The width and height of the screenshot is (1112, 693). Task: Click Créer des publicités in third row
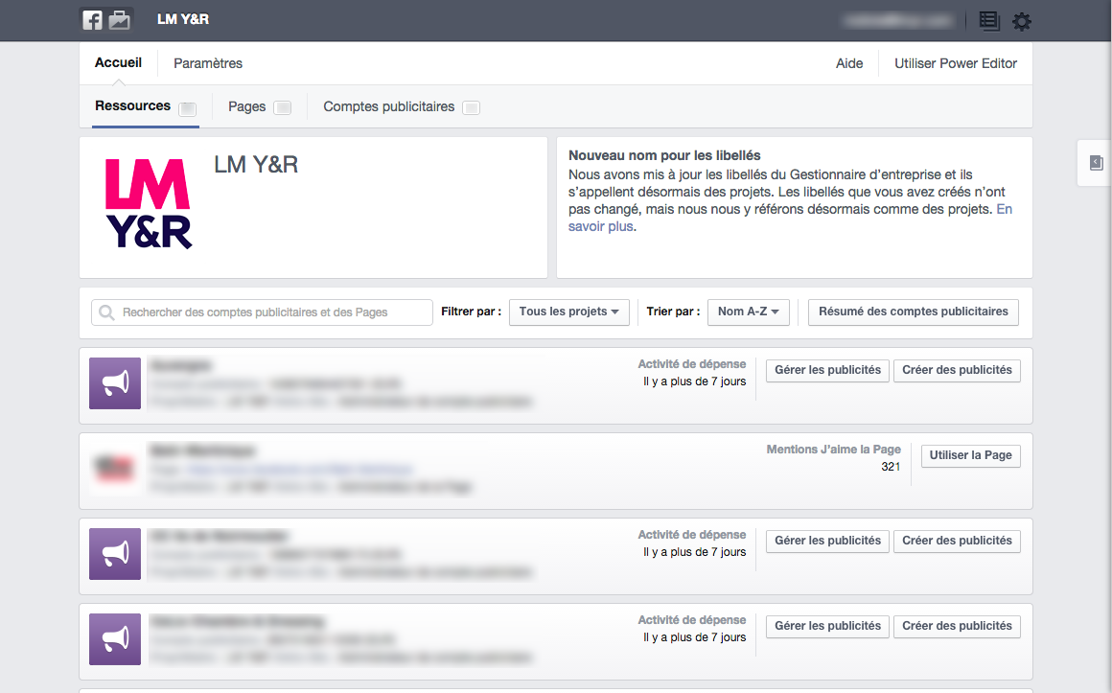[957, 542]
